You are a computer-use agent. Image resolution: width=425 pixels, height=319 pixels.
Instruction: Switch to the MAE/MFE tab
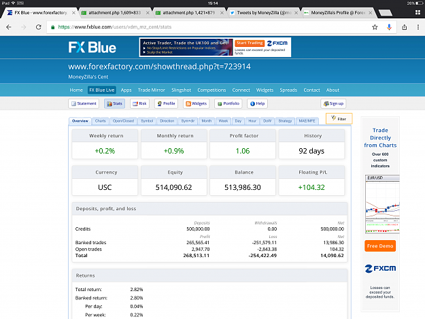pyautogui.click(x=307, y=121)
